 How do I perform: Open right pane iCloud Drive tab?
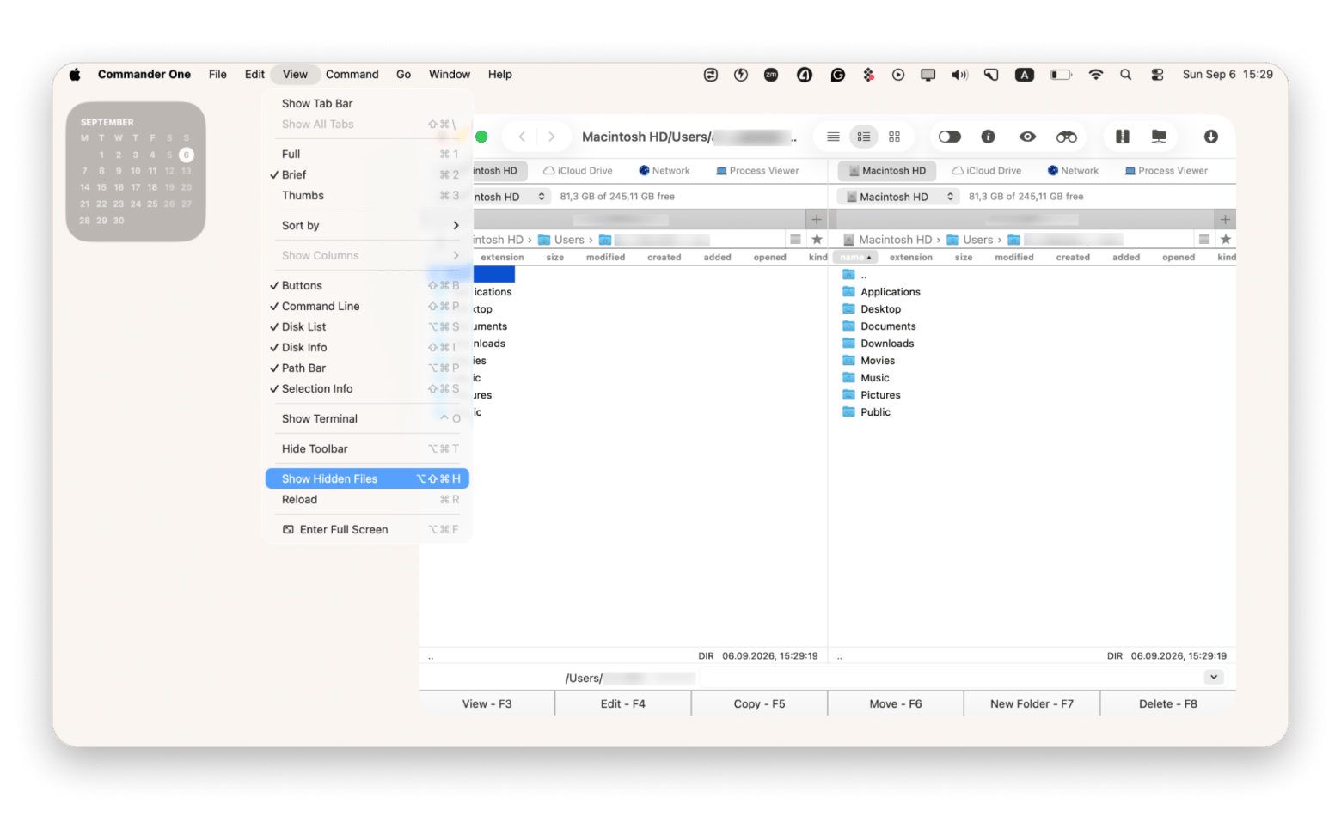click(986, 171)
